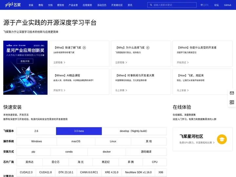Open the 论坛 forum link

coord(216,5)
